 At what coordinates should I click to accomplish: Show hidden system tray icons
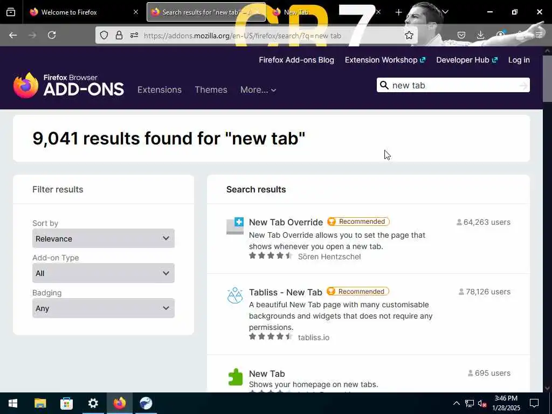[456, 403]
